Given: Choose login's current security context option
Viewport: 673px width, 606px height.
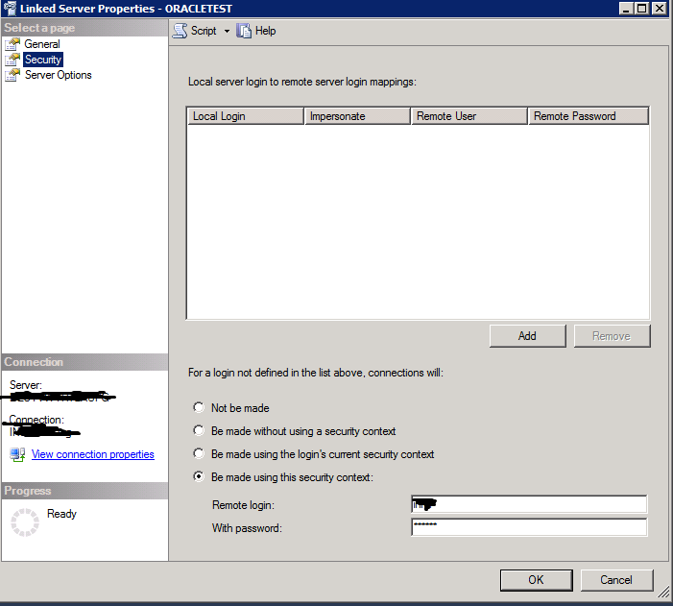Looking at the screenshot, I should click(x=199, y=453).
